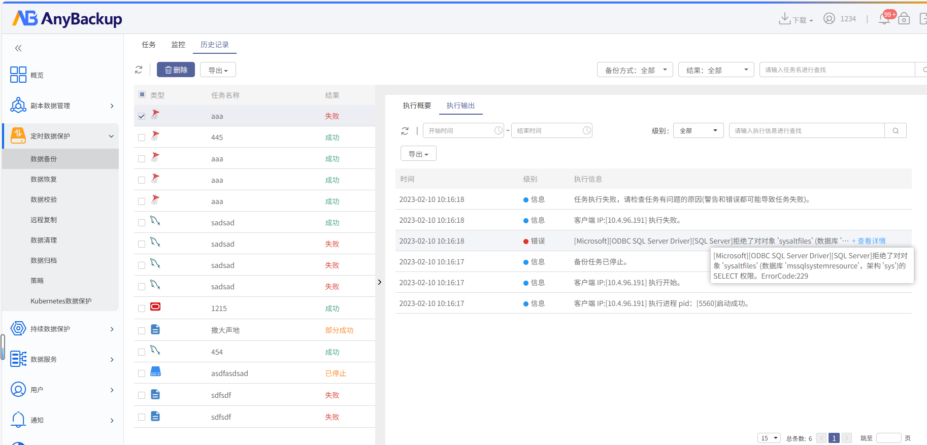Open user account 1234 avatar icon

point(829,19)
